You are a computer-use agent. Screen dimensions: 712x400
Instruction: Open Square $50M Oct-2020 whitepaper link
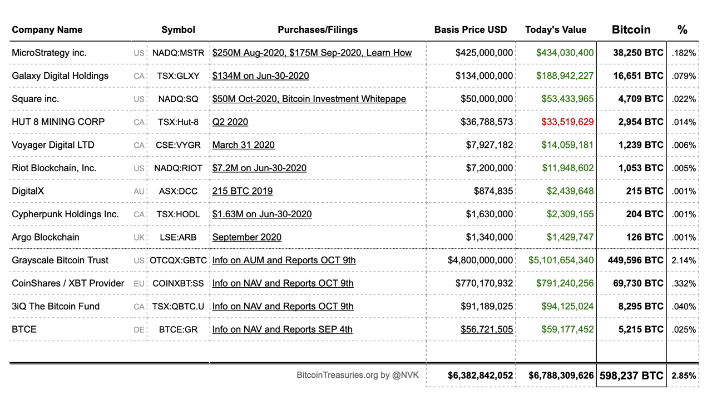[x=309, y=99]
